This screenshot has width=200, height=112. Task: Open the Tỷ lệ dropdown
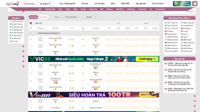(x=58, y=17)
